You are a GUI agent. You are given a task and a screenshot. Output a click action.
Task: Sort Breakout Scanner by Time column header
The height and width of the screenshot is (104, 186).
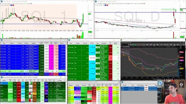(4, 43)
